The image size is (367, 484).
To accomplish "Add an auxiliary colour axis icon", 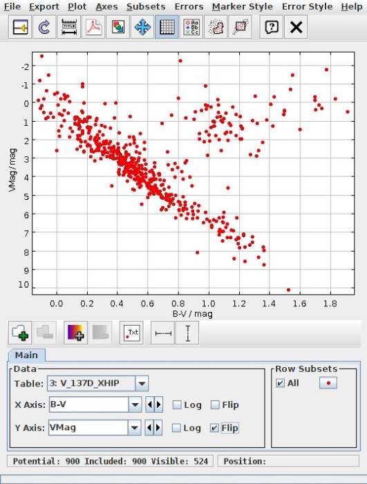I will (x=75, y=333).
